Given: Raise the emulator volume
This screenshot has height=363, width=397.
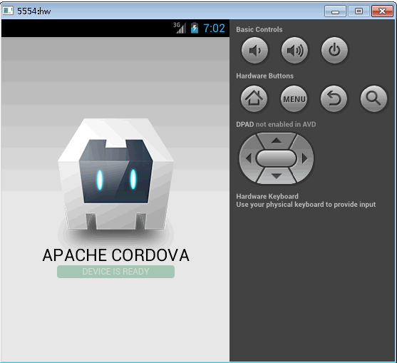Looking at the screenshot, I should coord(294,51).
